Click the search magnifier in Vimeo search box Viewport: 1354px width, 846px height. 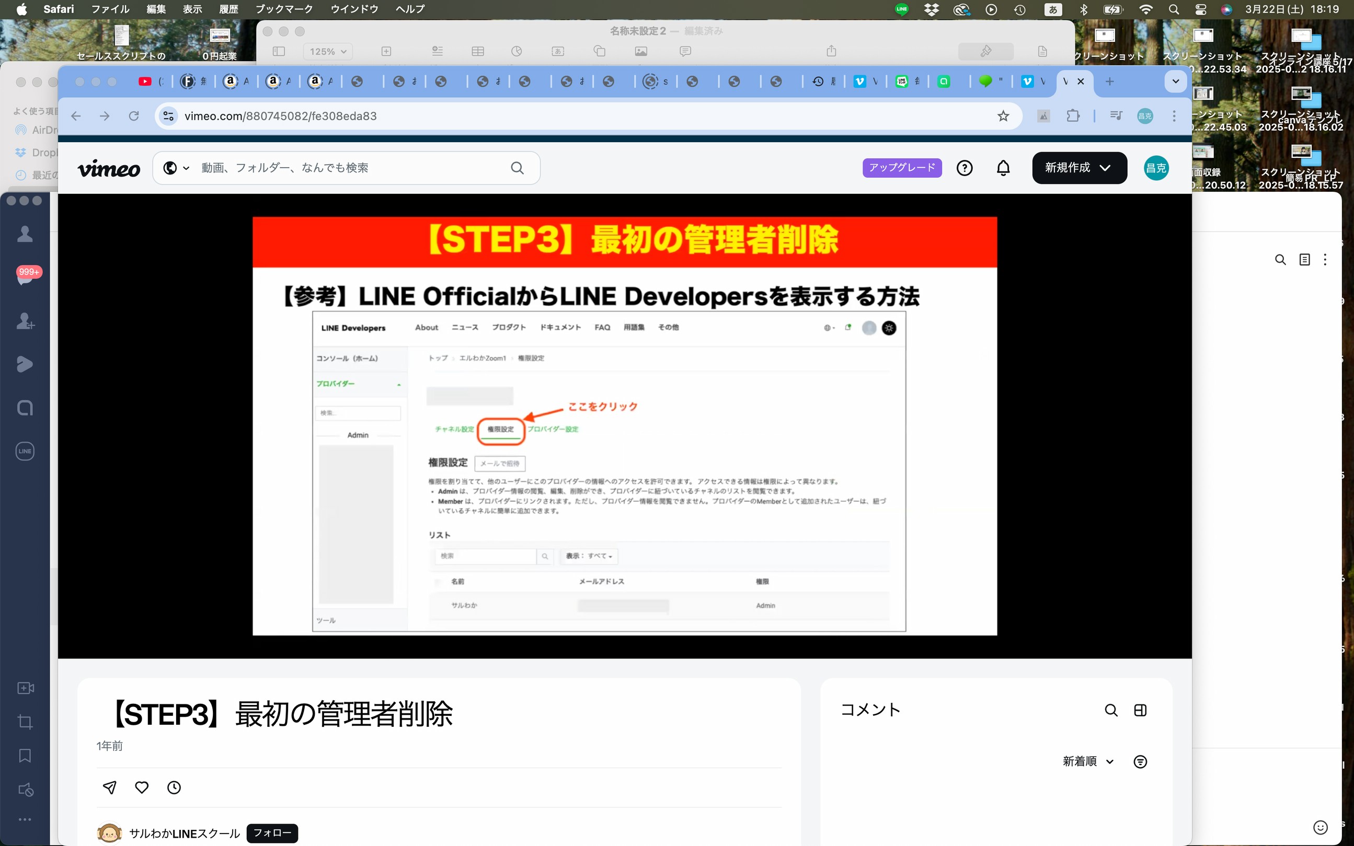(x=517, y=168)
